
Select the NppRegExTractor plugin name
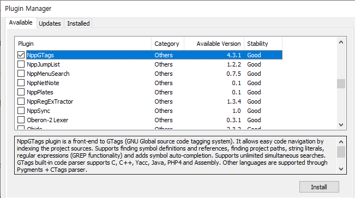[50, 101]
